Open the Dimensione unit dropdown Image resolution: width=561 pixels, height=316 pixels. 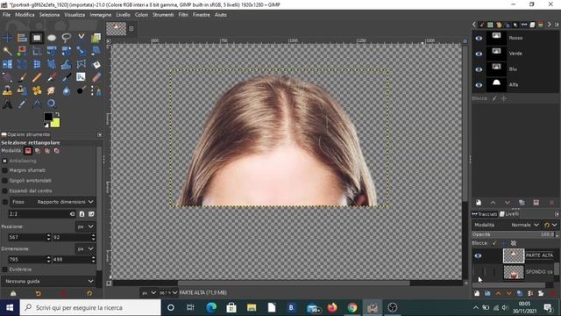85,249
